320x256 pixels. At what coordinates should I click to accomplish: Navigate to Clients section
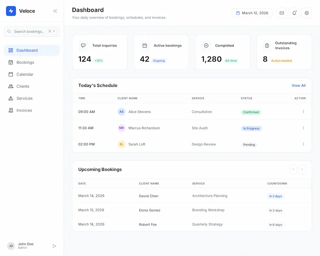(x=32, y=86)
